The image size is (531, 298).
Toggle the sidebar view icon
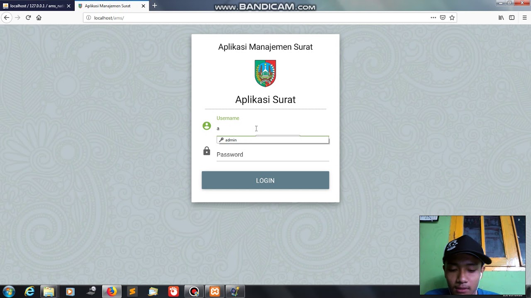pyautogui.click(x=512, y=18)
